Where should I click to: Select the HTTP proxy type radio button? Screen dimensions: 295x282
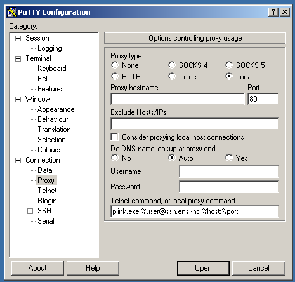point(115,76)
